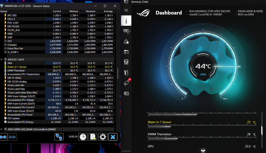Expand more sensors with bottom double chevron
Screen dimensions: 266x153
(x=203, y=151)
